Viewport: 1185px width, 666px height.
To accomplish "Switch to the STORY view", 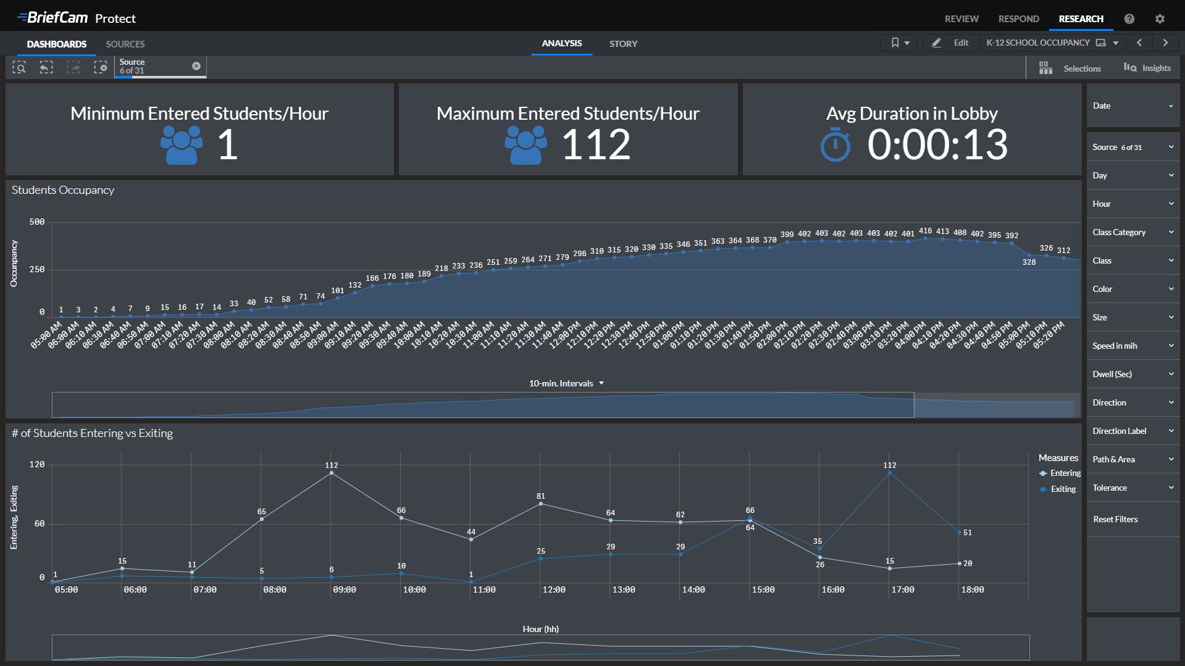I will click(623, 44).
